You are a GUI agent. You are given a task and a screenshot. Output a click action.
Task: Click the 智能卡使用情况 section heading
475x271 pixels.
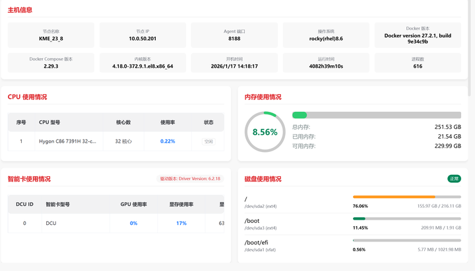tap(29, 179)
